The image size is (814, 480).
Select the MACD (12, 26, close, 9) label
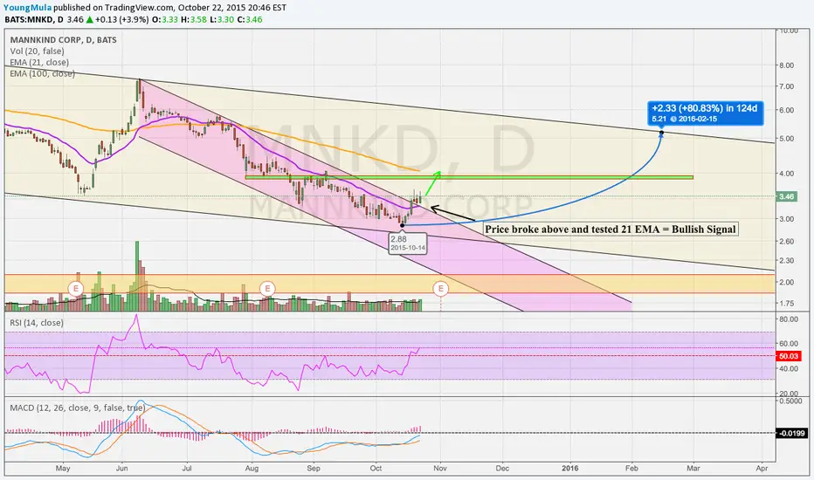(78, 408)
